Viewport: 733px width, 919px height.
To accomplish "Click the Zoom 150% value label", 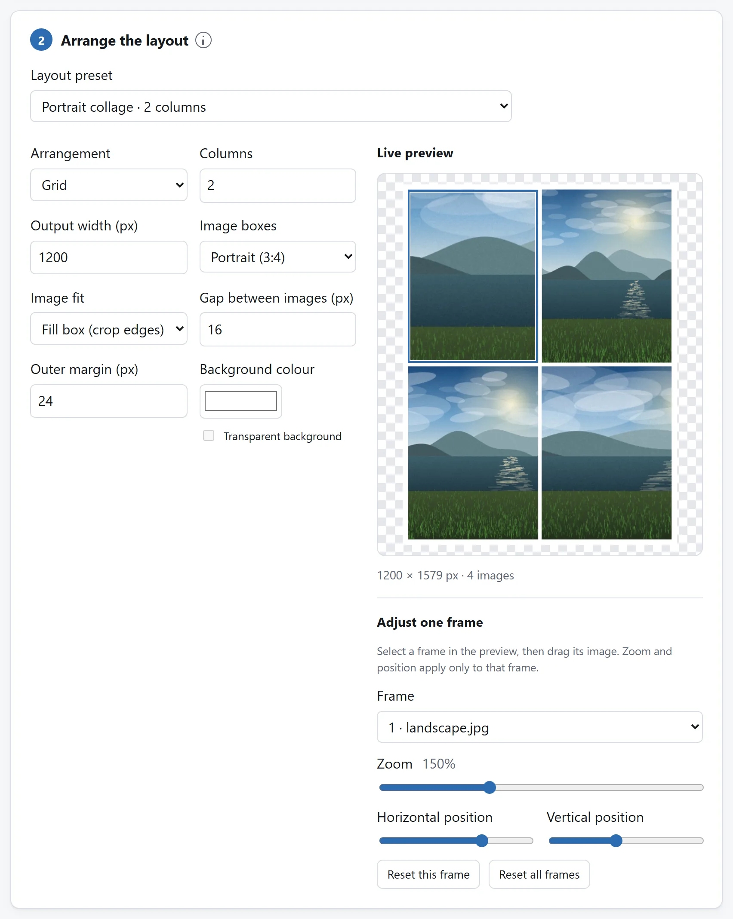I will 438,764.
